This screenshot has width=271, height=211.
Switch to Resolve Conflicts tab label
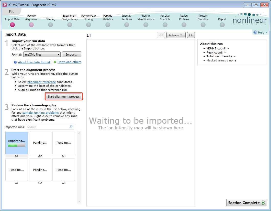pos(165,17)
